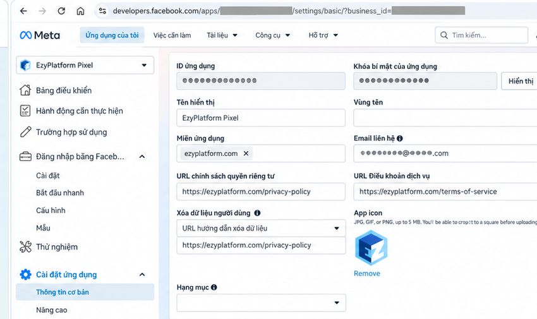Click the Cài đặt ứng dụng gear icon
537x319 pixels.
(x=25, y=275)
